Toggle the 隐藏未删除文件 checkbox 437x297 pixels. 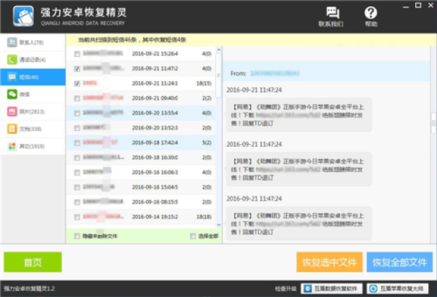coord(77,236)
